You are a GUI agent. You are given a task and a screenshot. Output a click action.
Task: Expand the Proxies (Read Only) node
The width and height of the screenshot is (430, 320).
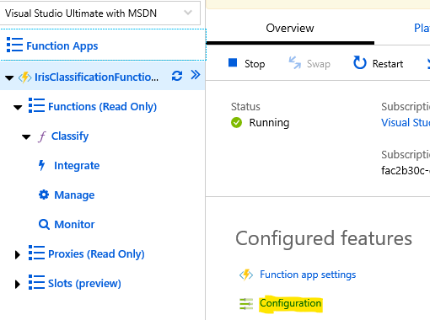pyautogui.click(x=18, y=254)
